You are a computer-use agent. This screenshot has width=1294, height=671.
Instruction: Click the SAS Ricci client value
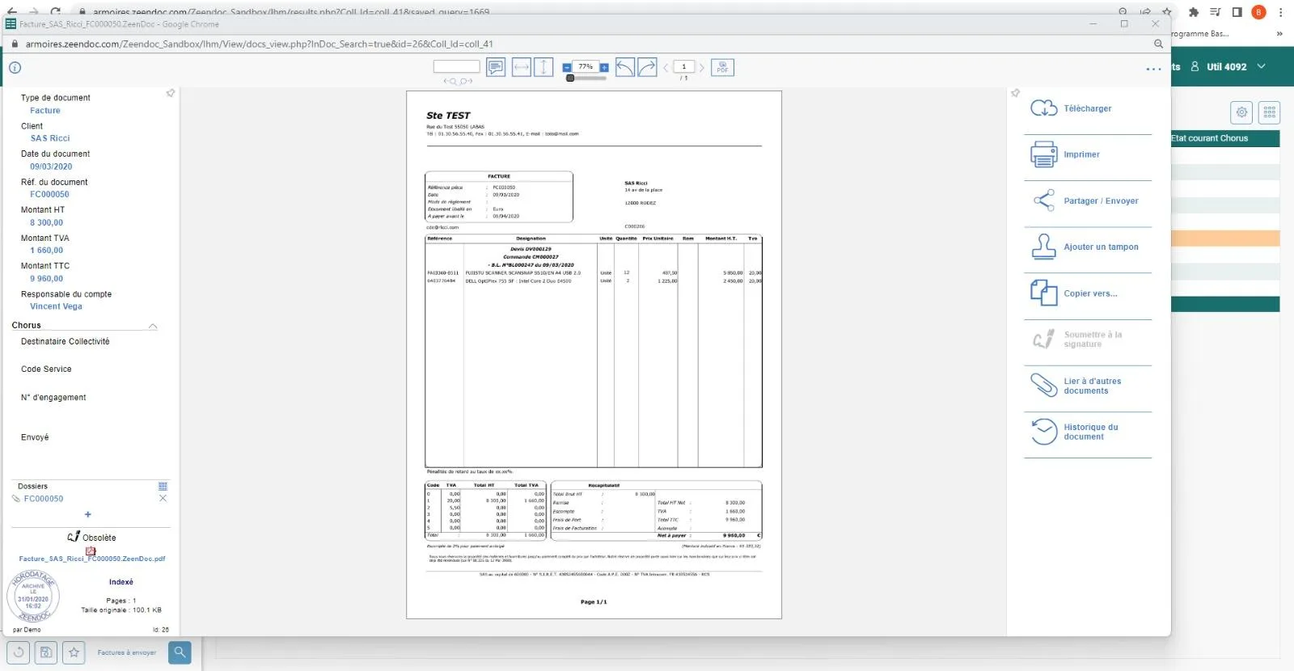coord(50,138)
